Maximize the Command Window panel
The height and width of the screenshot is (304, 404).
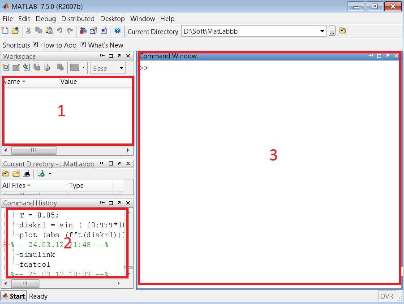379,56
